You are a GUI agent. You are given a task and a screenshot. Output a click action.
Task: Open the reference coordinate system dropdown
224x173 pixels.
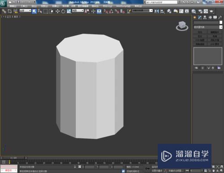pyautogui.click(x=78, y=10)
